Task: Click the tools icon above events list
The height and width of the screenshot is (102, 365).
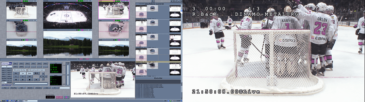Action: 153,1
